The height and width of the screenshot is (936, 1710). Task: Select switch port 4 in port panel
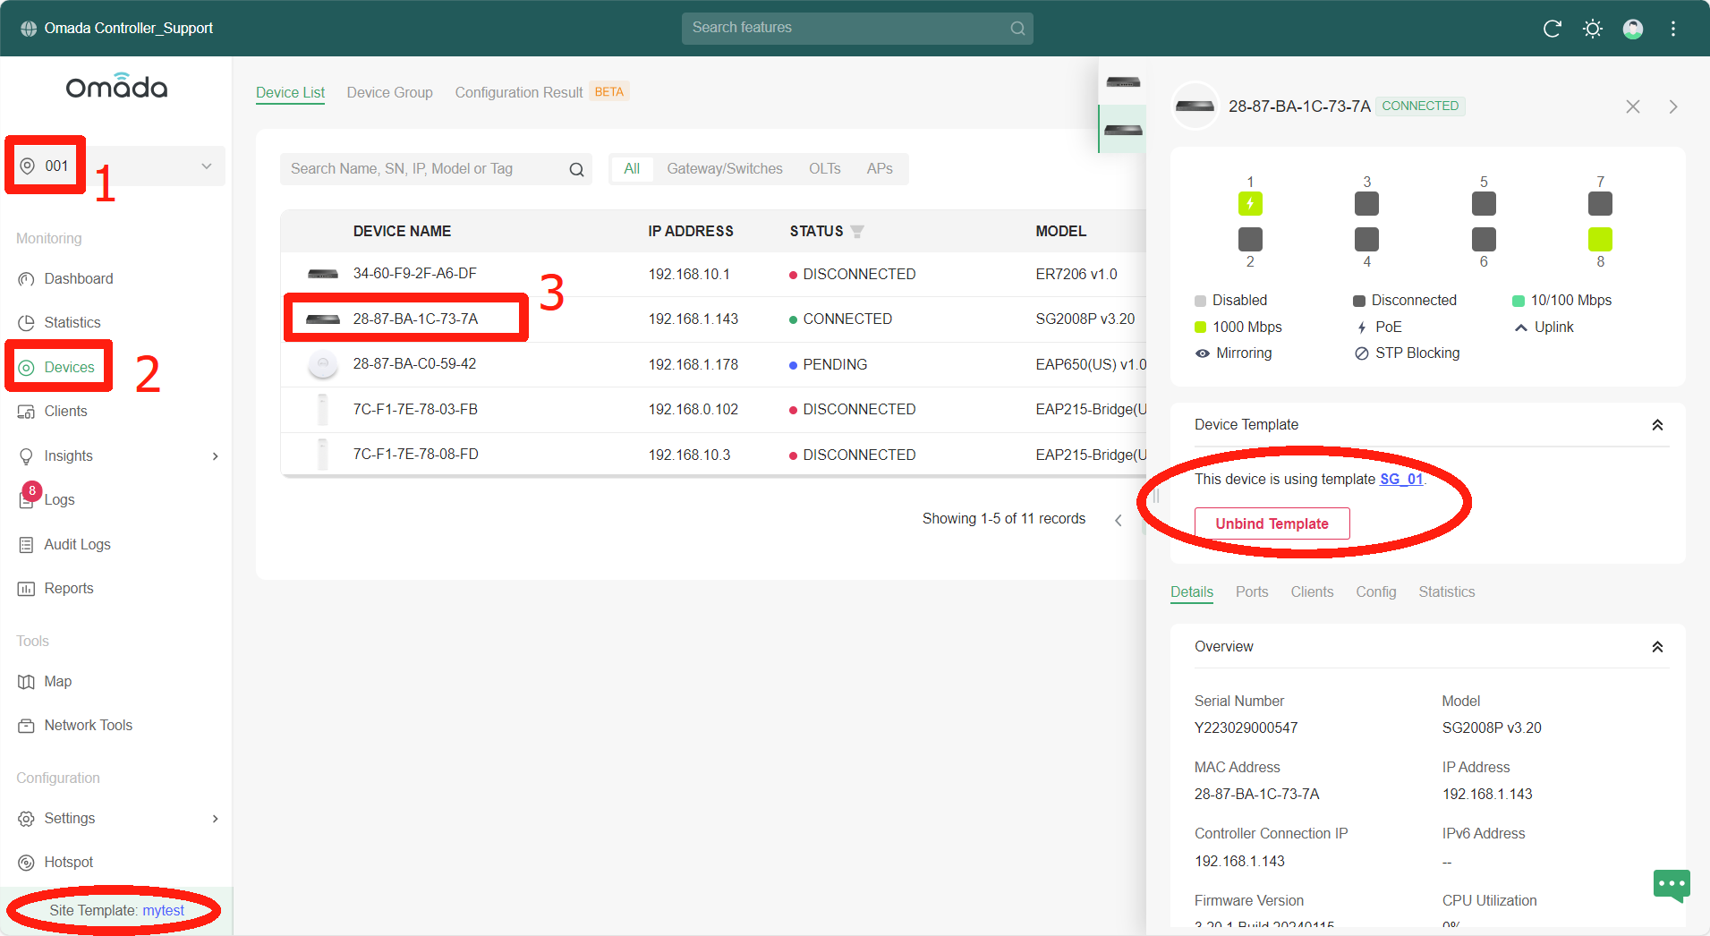(1366, 239)
